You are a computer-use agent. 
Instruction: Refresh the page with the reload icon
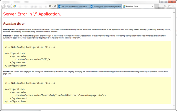55,6
